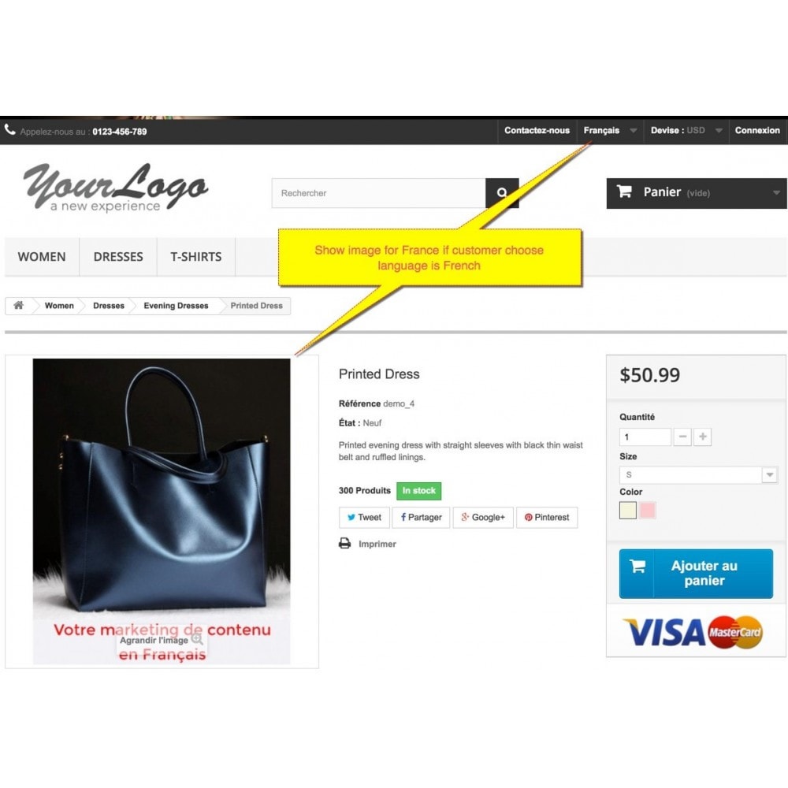Open the T-SHIRTS menu tab
This screenshot has height=788, width=788.
pos(196,257)
